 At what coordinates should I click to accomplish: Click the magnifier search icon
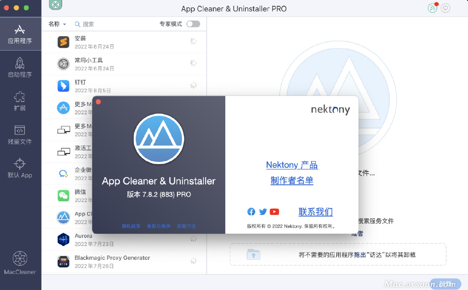pyautogui.click(x=77, y=24)
